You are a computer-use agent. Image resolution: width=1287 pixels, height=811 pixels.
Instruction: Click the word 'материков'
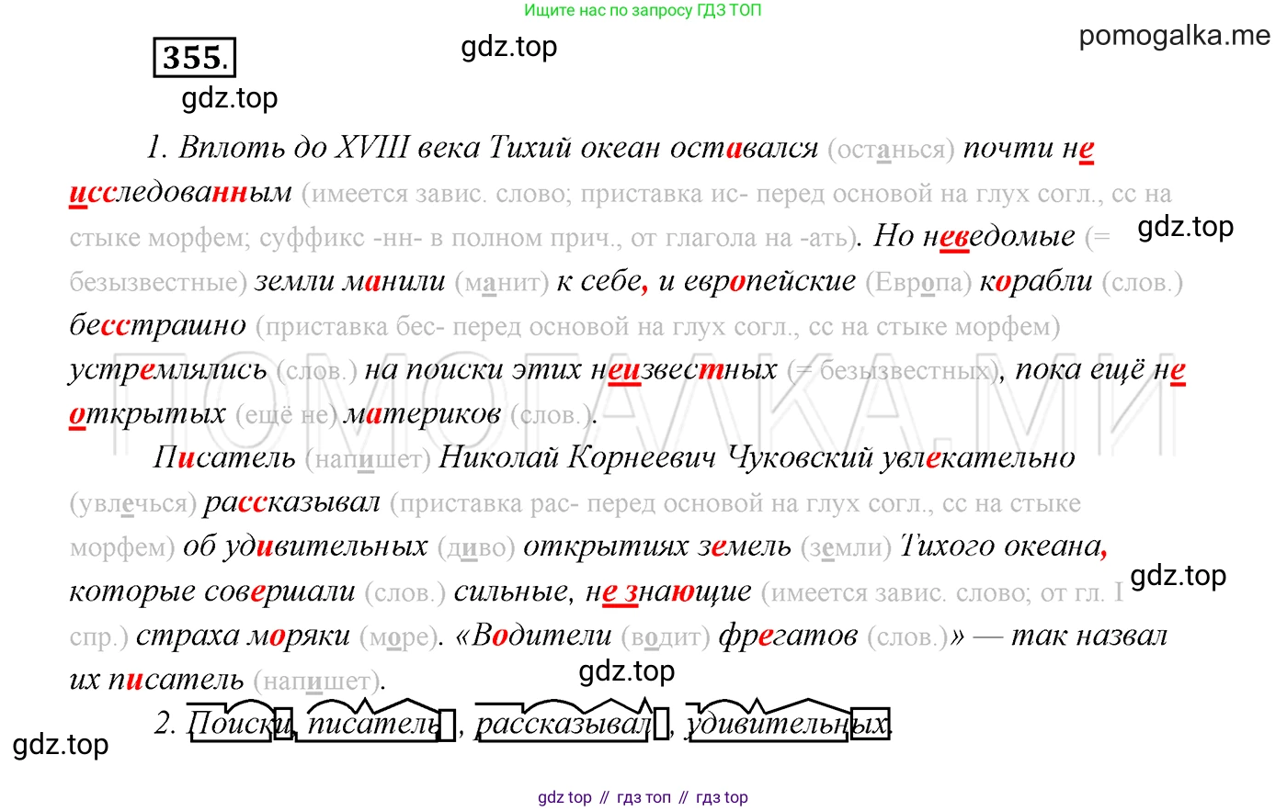[423, 413]
